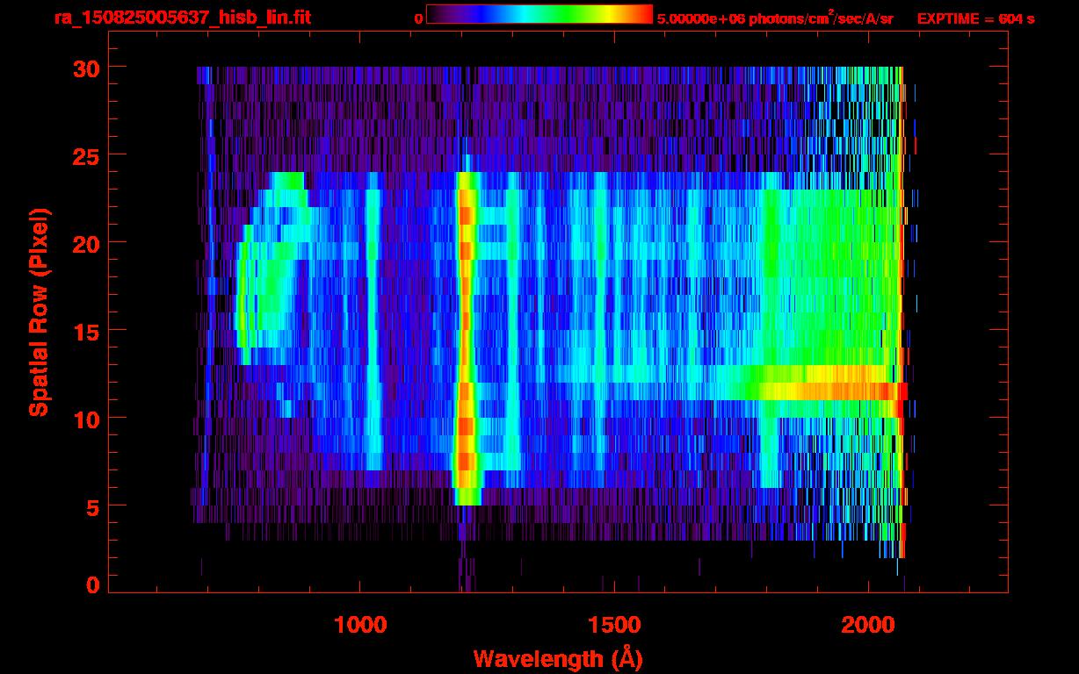Click the y-axis tick label 15
The width and height of the screenshot is (1079, 674).
tap(85, 331)
